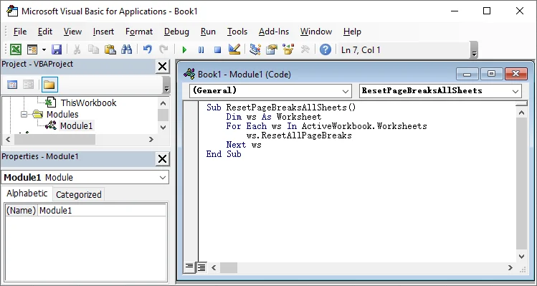Select Module1 in the project tree
537x286 pixels.
click(x=76, y=125)
